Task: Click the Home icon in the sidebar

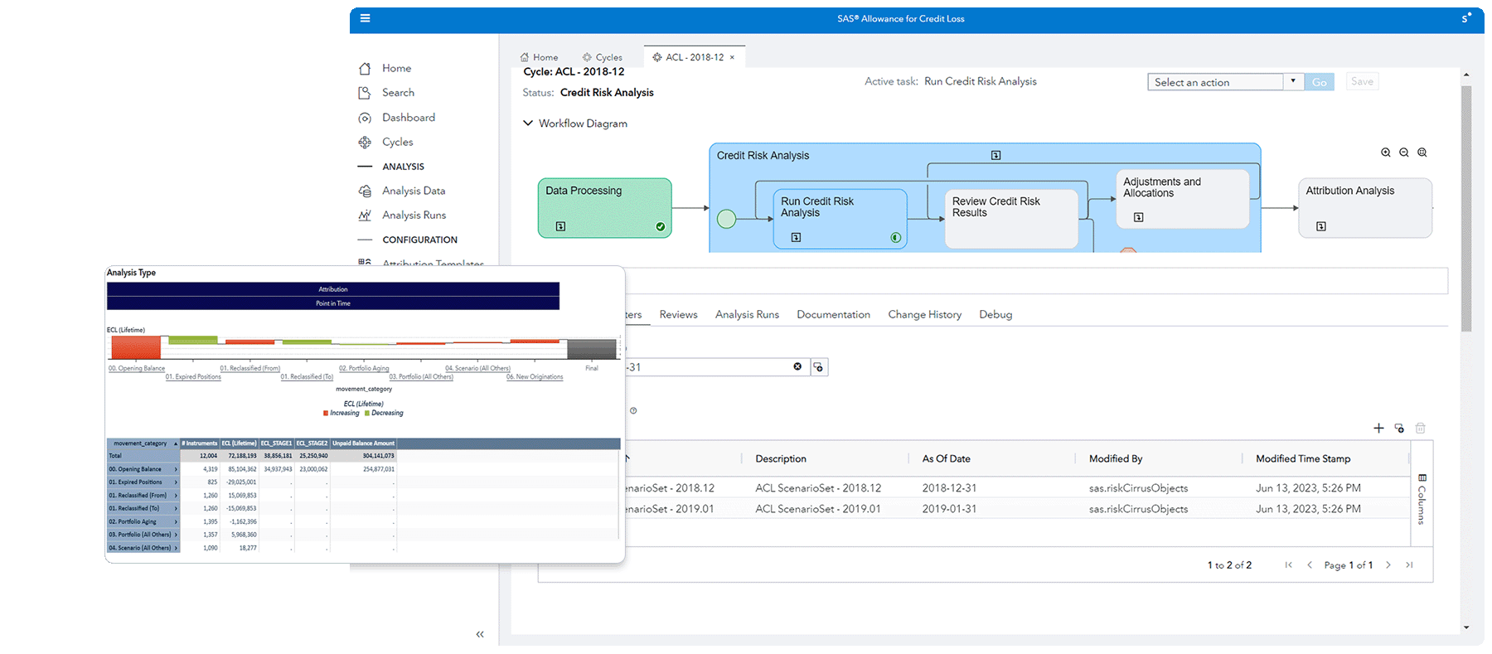Action: [x=365, y=69]
